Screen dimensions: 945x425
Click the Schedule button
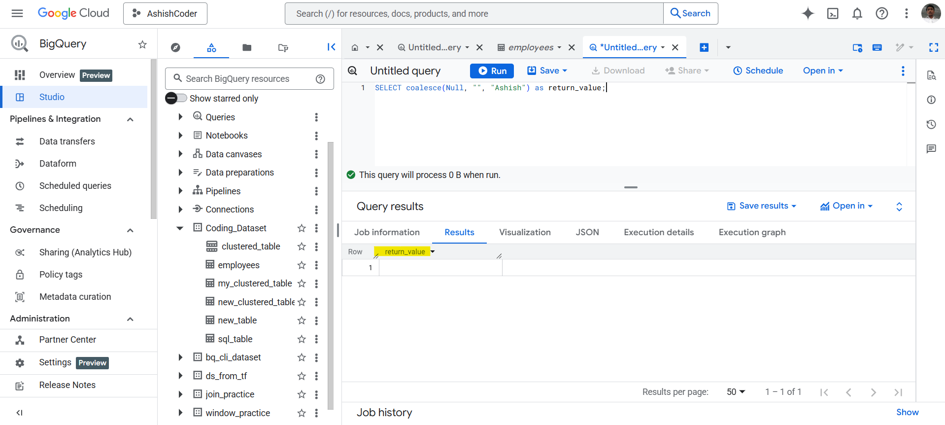click(758, 71)
